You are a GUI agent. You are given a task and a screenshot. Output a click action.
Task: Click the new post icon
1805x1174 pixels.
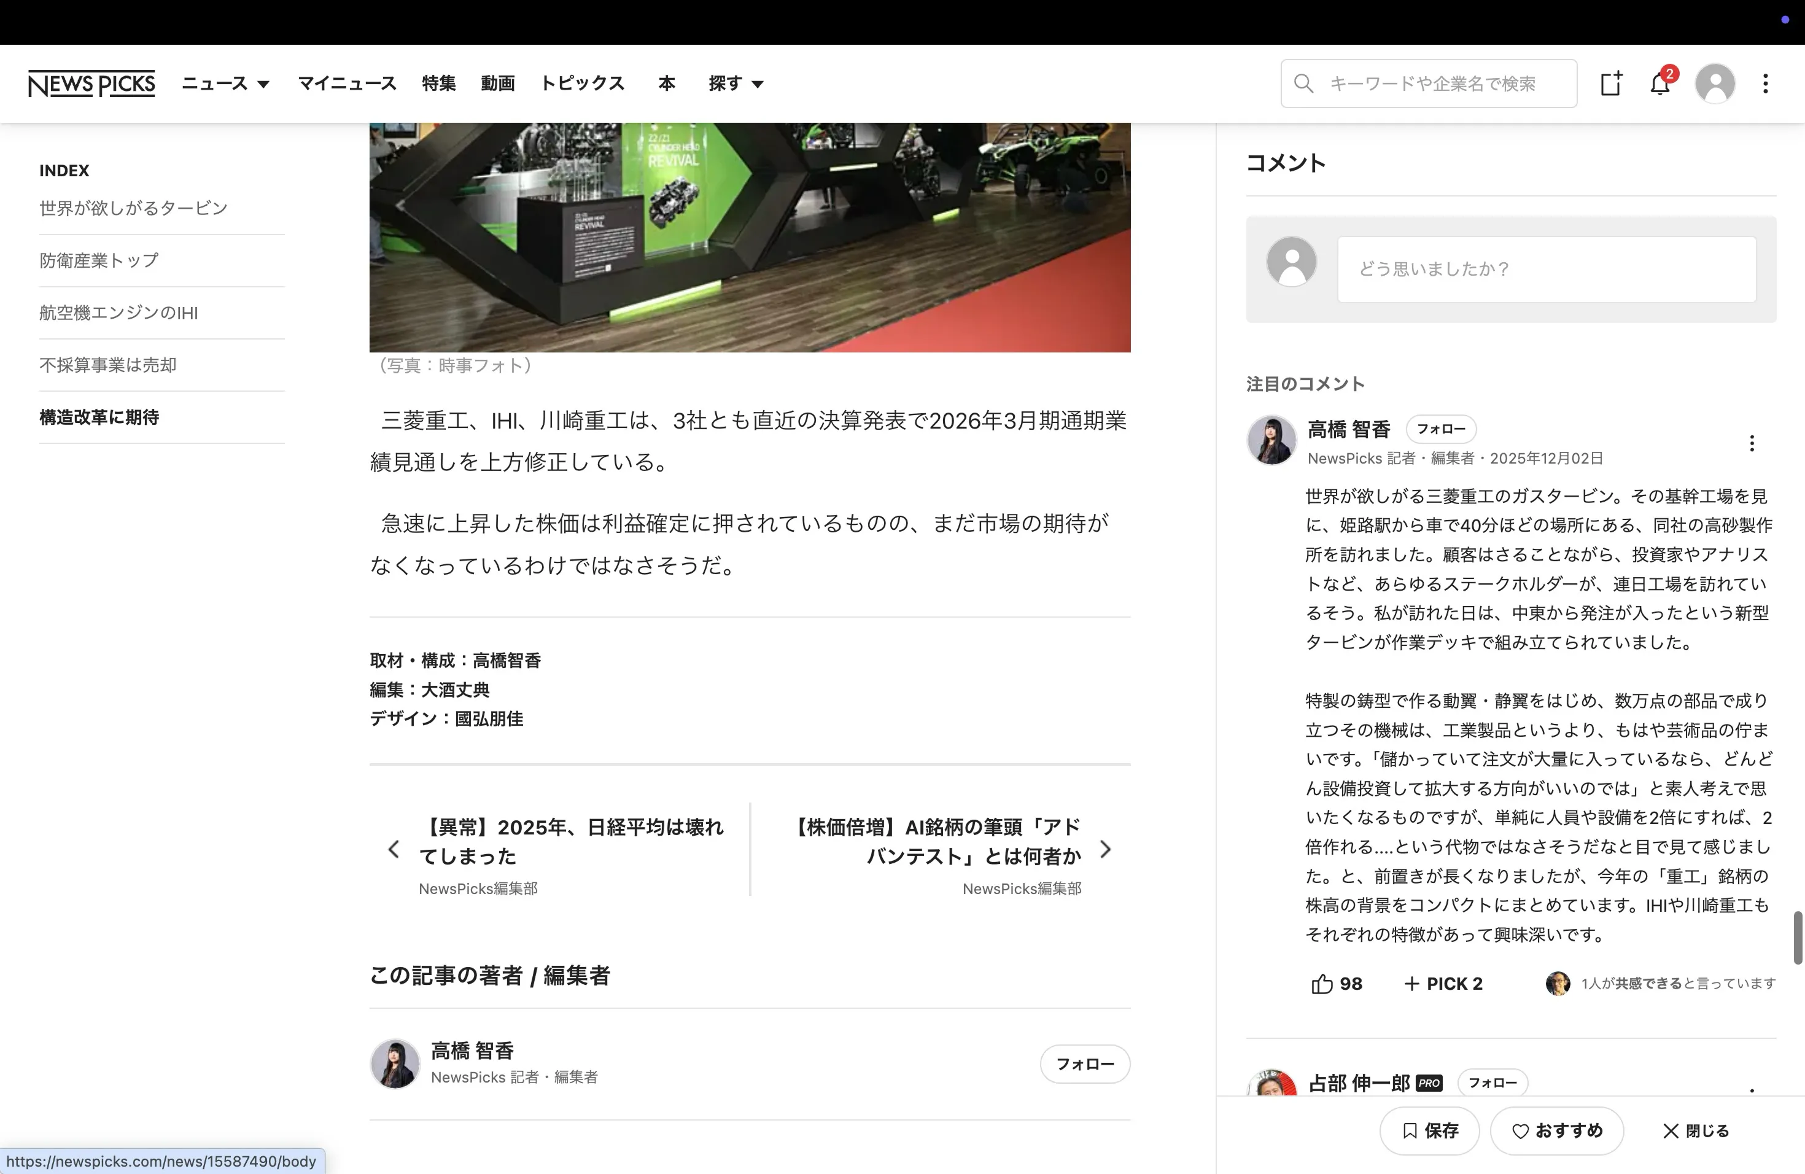[x=1611, y=84]
